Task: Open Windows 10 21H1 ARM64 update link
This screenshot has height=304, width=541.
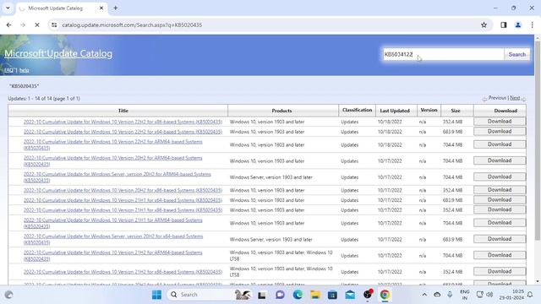Action: [112, 223]
